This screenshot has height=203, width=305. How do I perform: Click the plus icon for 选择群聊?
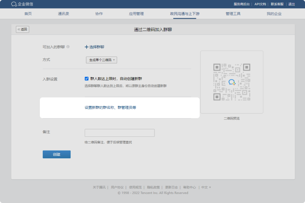coord(87,47)
